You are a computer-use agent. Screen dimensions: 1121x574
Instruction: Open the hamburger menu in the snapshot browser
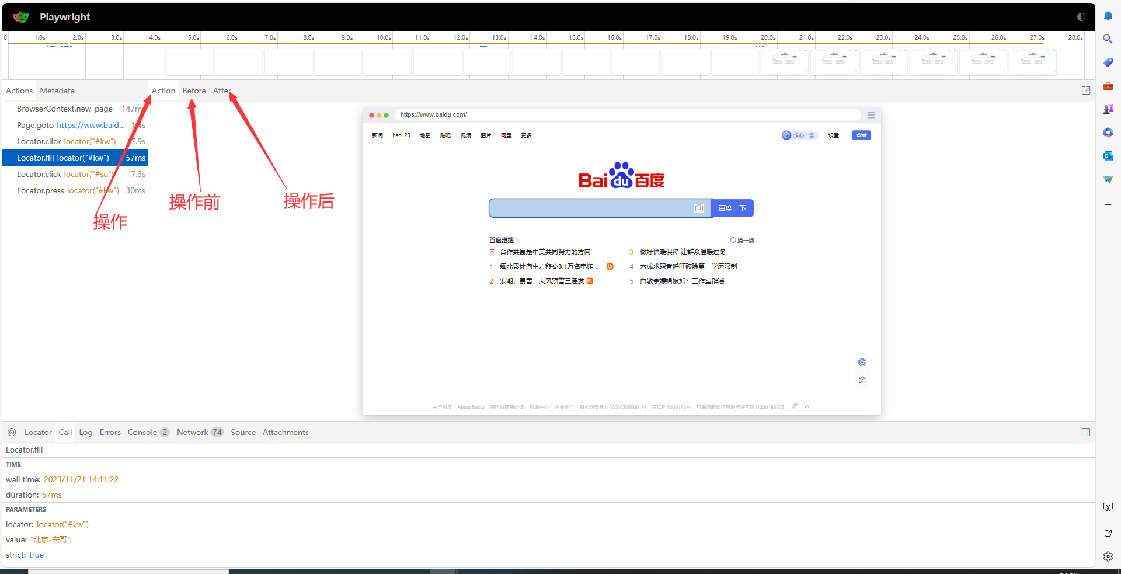click(871, 115)
